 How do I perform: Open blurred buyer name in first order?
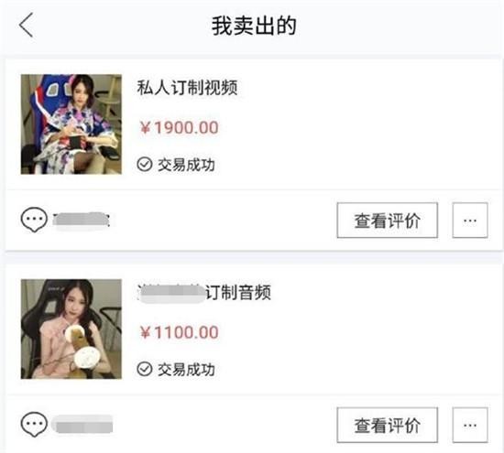82,221
